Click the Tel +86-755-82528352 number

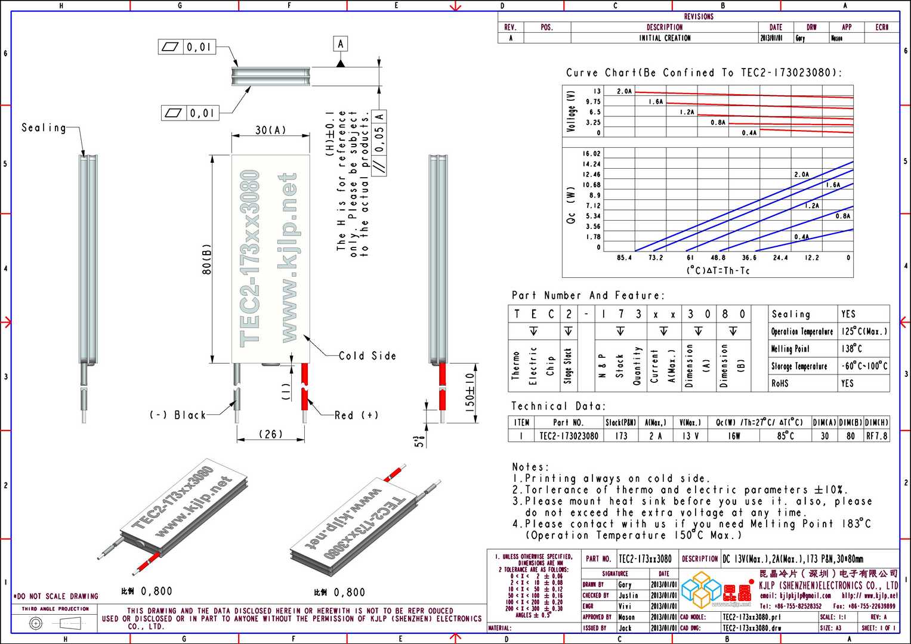790,606
